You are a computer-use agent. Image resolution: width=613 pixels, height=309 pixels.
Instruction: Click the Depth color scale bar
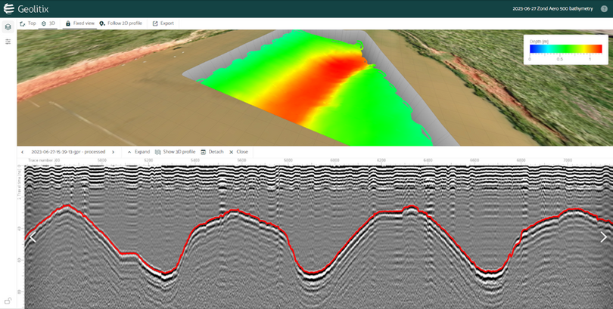tap(565, 49)
